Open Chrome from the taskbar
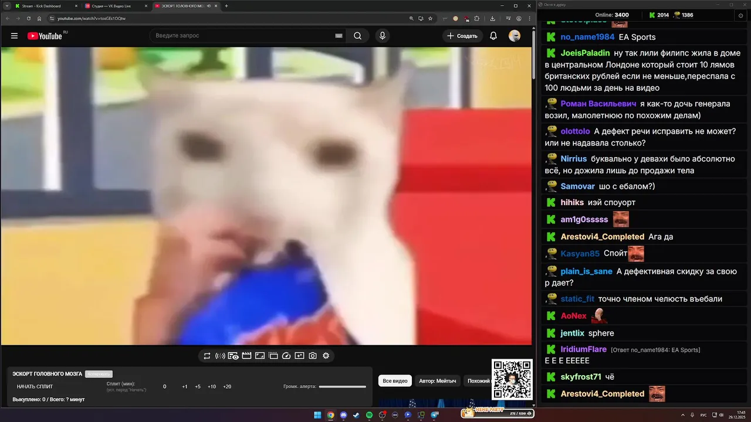751x422 pixels. click(330, 415)
